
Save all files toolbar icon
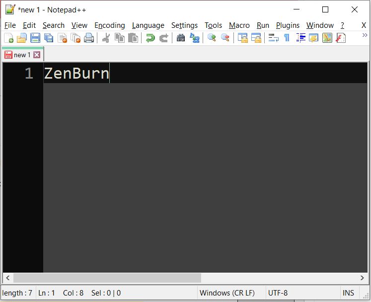tap(49, 38)
